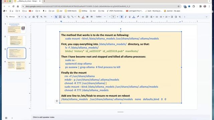The image size is (214, 120).
Task: Open the 0209-Neo4J bookmark folder
Action: click(71, 11)
